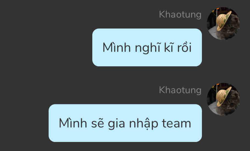Open Khaotung's avatar beside the first message
The image size is (250, 151).
click(x=223, y=23)
